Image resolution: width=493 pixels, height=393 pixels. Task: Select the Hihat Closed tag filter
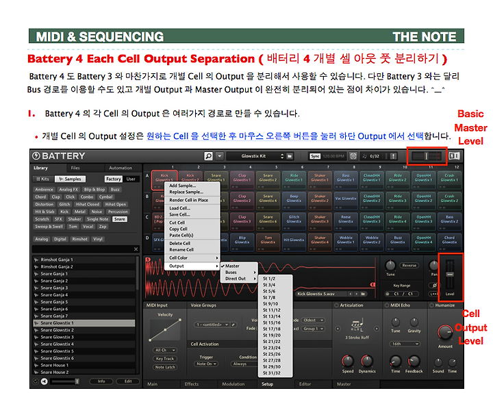click(x=88, y=204)
